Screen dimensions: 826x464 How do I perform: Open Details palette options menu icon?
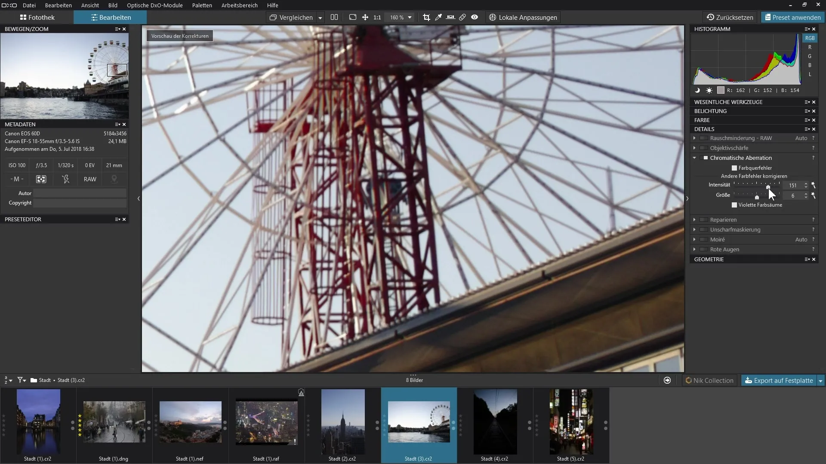[x=807, y=129]
